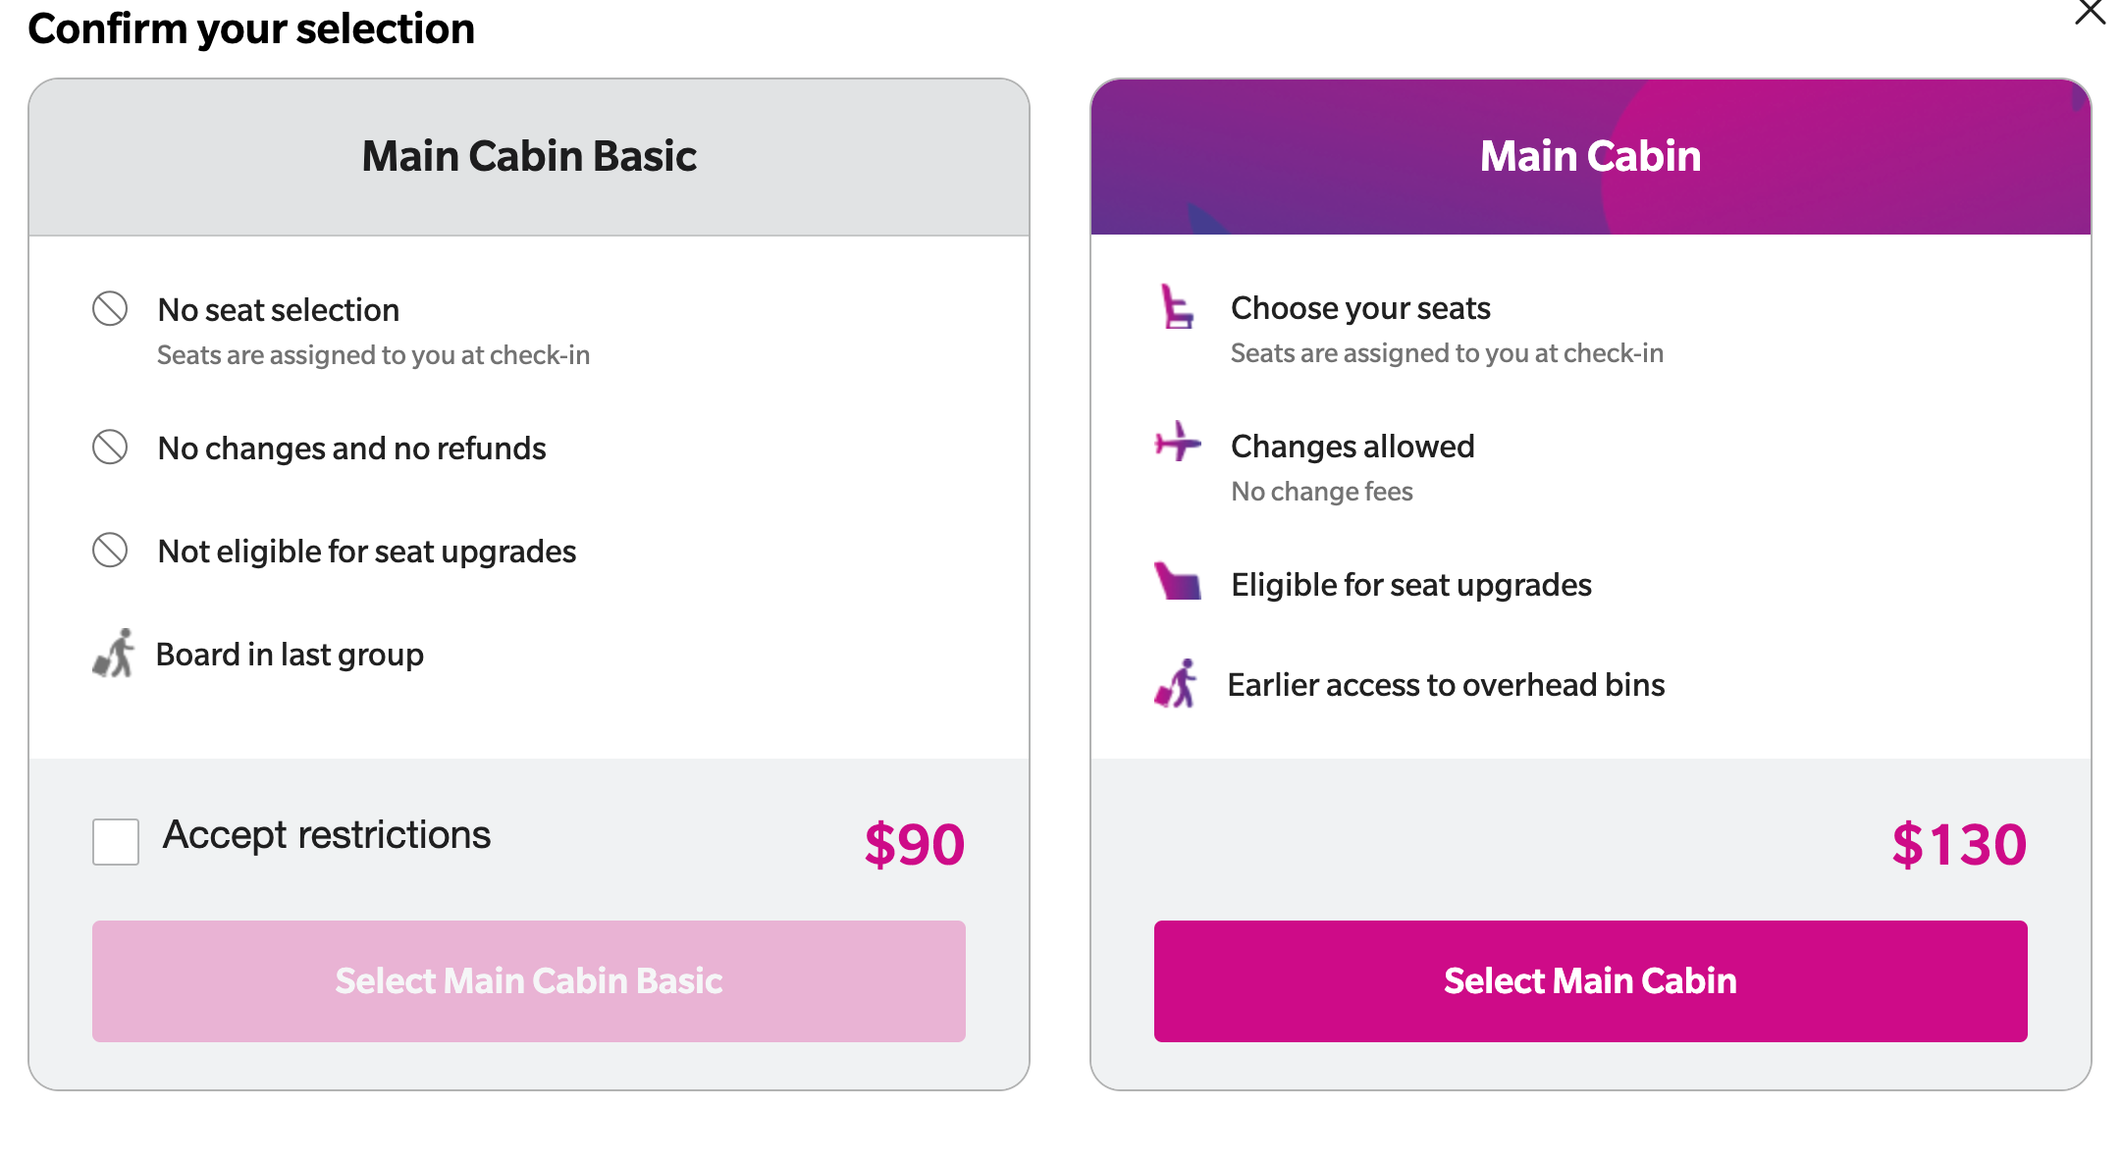This screenshot has height=1160, width=2122.
Task: Click the Accept restrictions label text
Action: [x=327, y=835]
